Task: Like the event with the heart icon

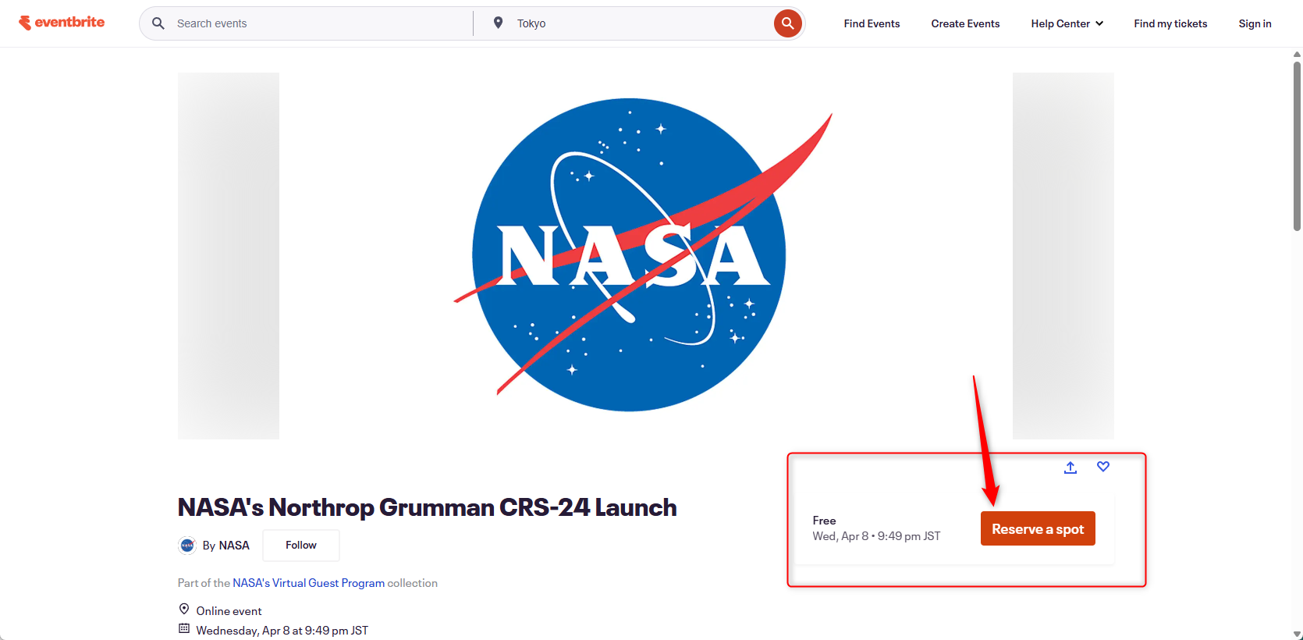Action: pyautogui.click(x=1103, y=467)
